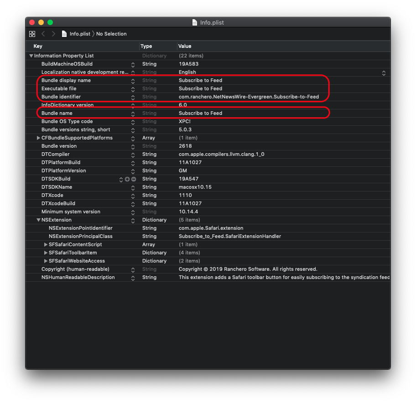This screenshot has height=403, width=416.
Task: Expand SFSafariToolbarItem dictionary
Action: pyautogui.click(x=46, y=253)
